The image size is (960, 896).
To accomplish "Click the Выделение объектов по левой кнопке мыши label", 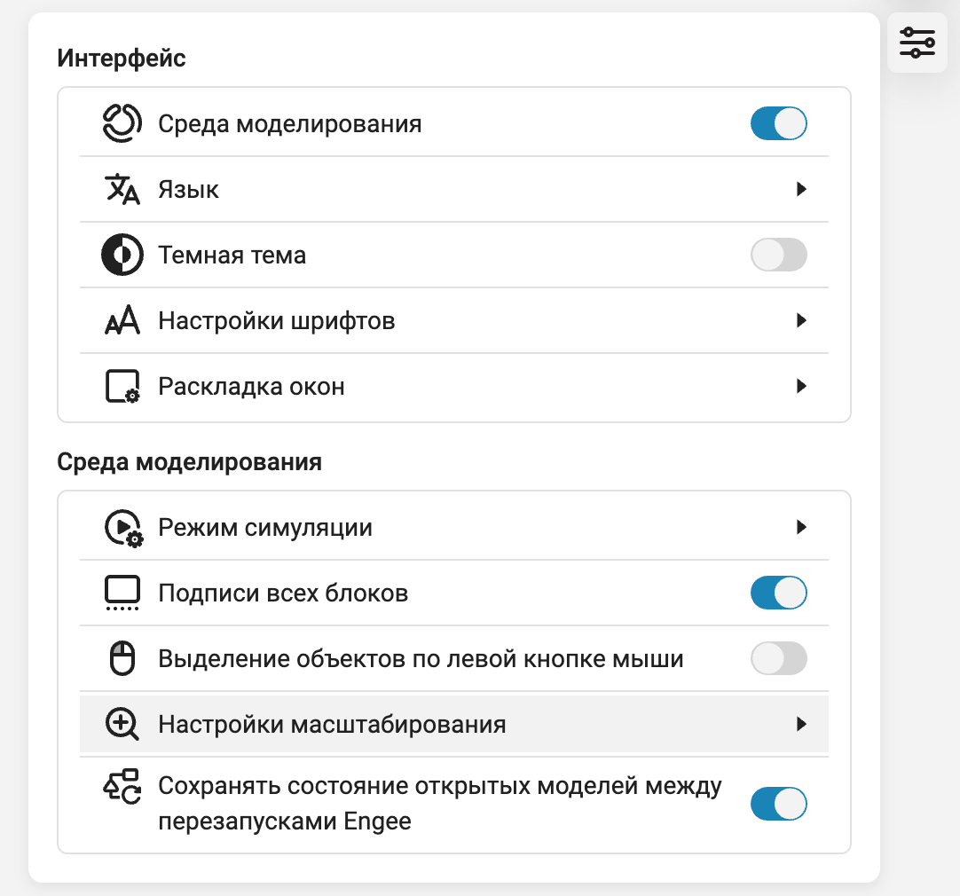I will coord(421,659).
